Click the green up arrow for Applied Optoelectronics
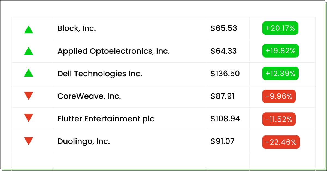Image resolution: width=327 pixels, height=171 pixels. pyautogui.click(x=29, y=51)
